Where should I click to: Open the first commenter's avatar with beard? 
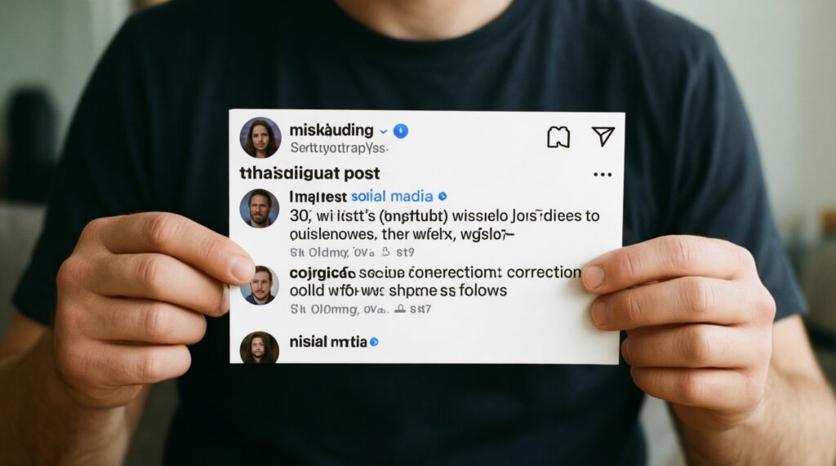[x=259, y=208]
